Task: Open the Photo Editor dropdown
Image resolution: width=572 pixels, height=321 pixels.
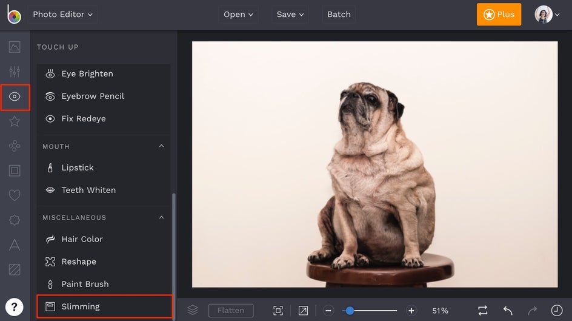Action: click(x=62, y=14)
